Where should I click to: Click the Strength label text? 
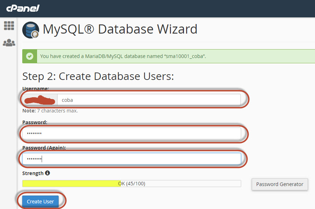point(32,173)
